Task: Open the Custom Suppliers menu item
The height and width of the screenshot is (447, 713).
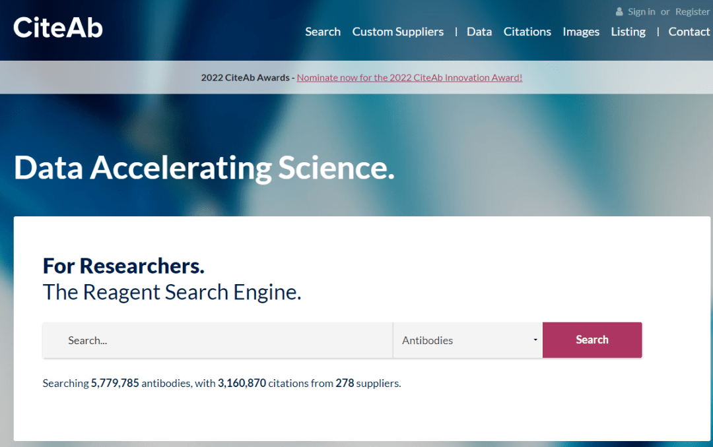Action: point(397,32)
